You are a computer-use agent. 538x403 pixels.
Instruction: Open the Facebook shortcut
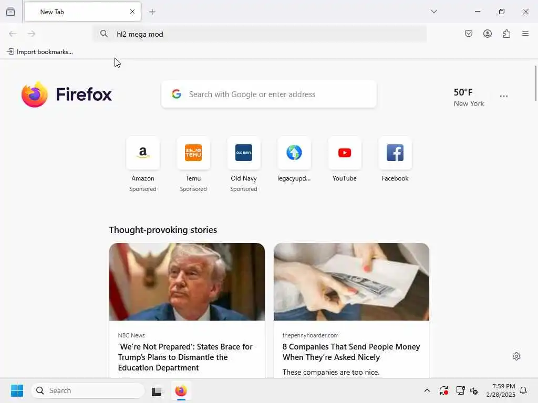click(395, 153)
